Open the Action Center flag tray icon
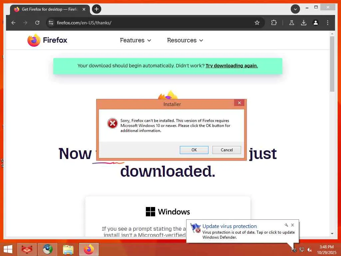Image resolution: width=341 pixels, height=256 pixels. pos(294,250)
